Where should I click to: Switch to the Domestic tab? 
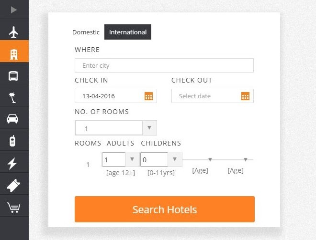(x=86, y=32)
